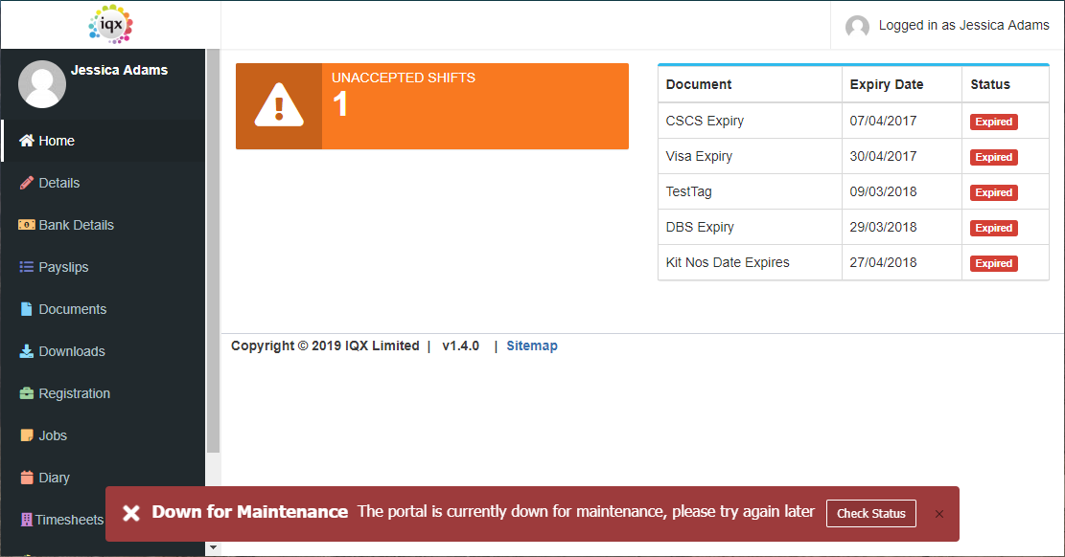Click the Home house icon in sidebar

(x=27, y=141)
